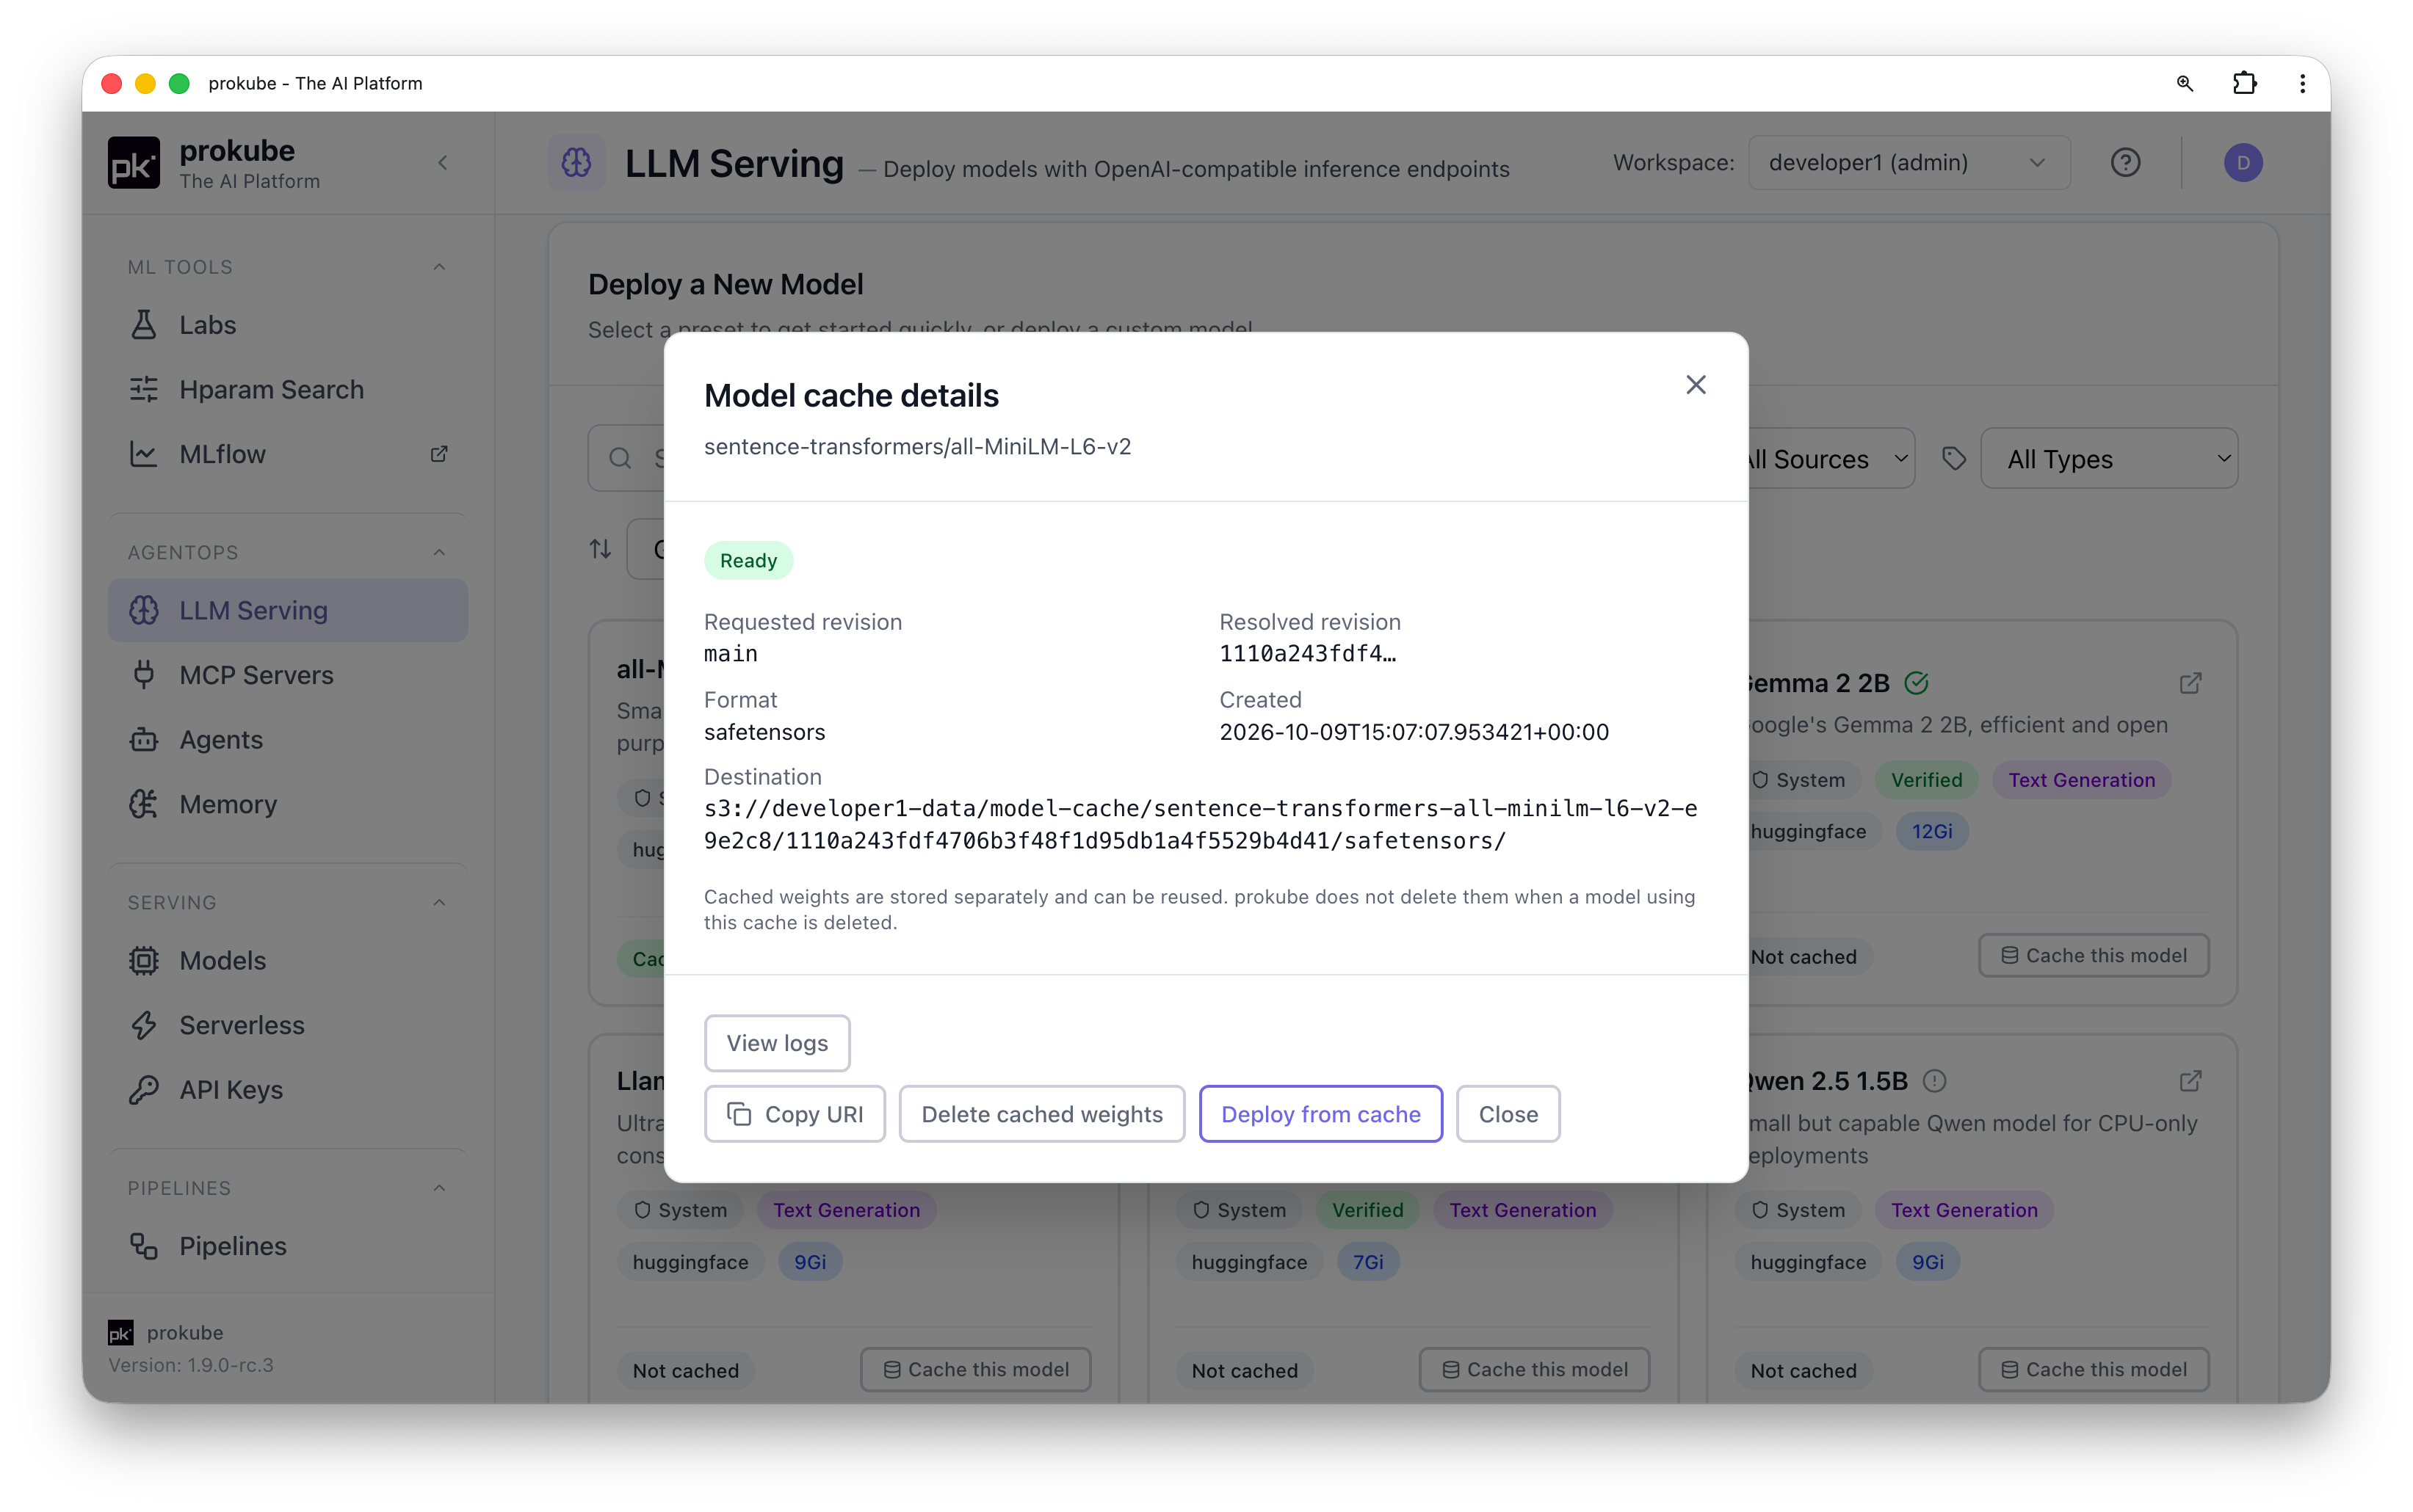Screen dimensions: 2413x1512
Task: Cache the Gemma 2 2B model
Action: pos(2093,956)
